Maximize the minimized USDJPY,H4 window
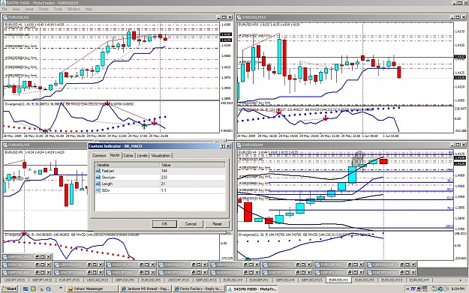 (146, 272)
